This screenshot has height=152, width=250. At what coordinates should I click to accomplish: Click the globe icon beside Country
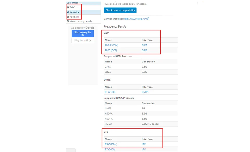68,12
